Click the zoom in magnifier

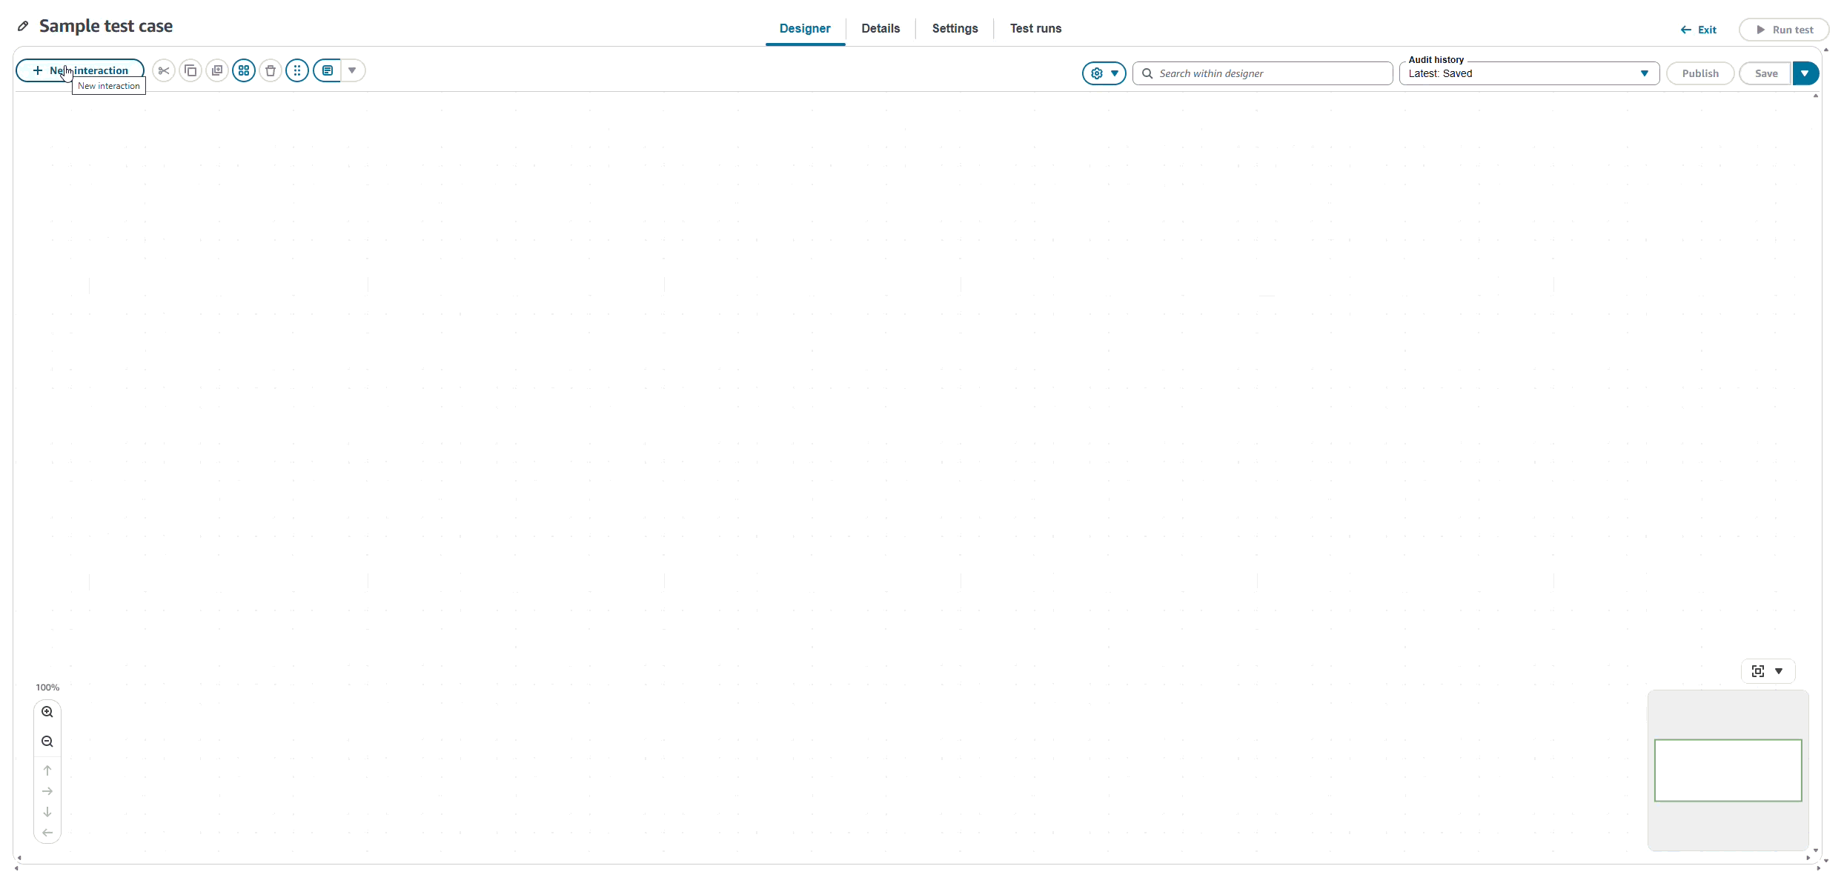[x=47, y=712]
